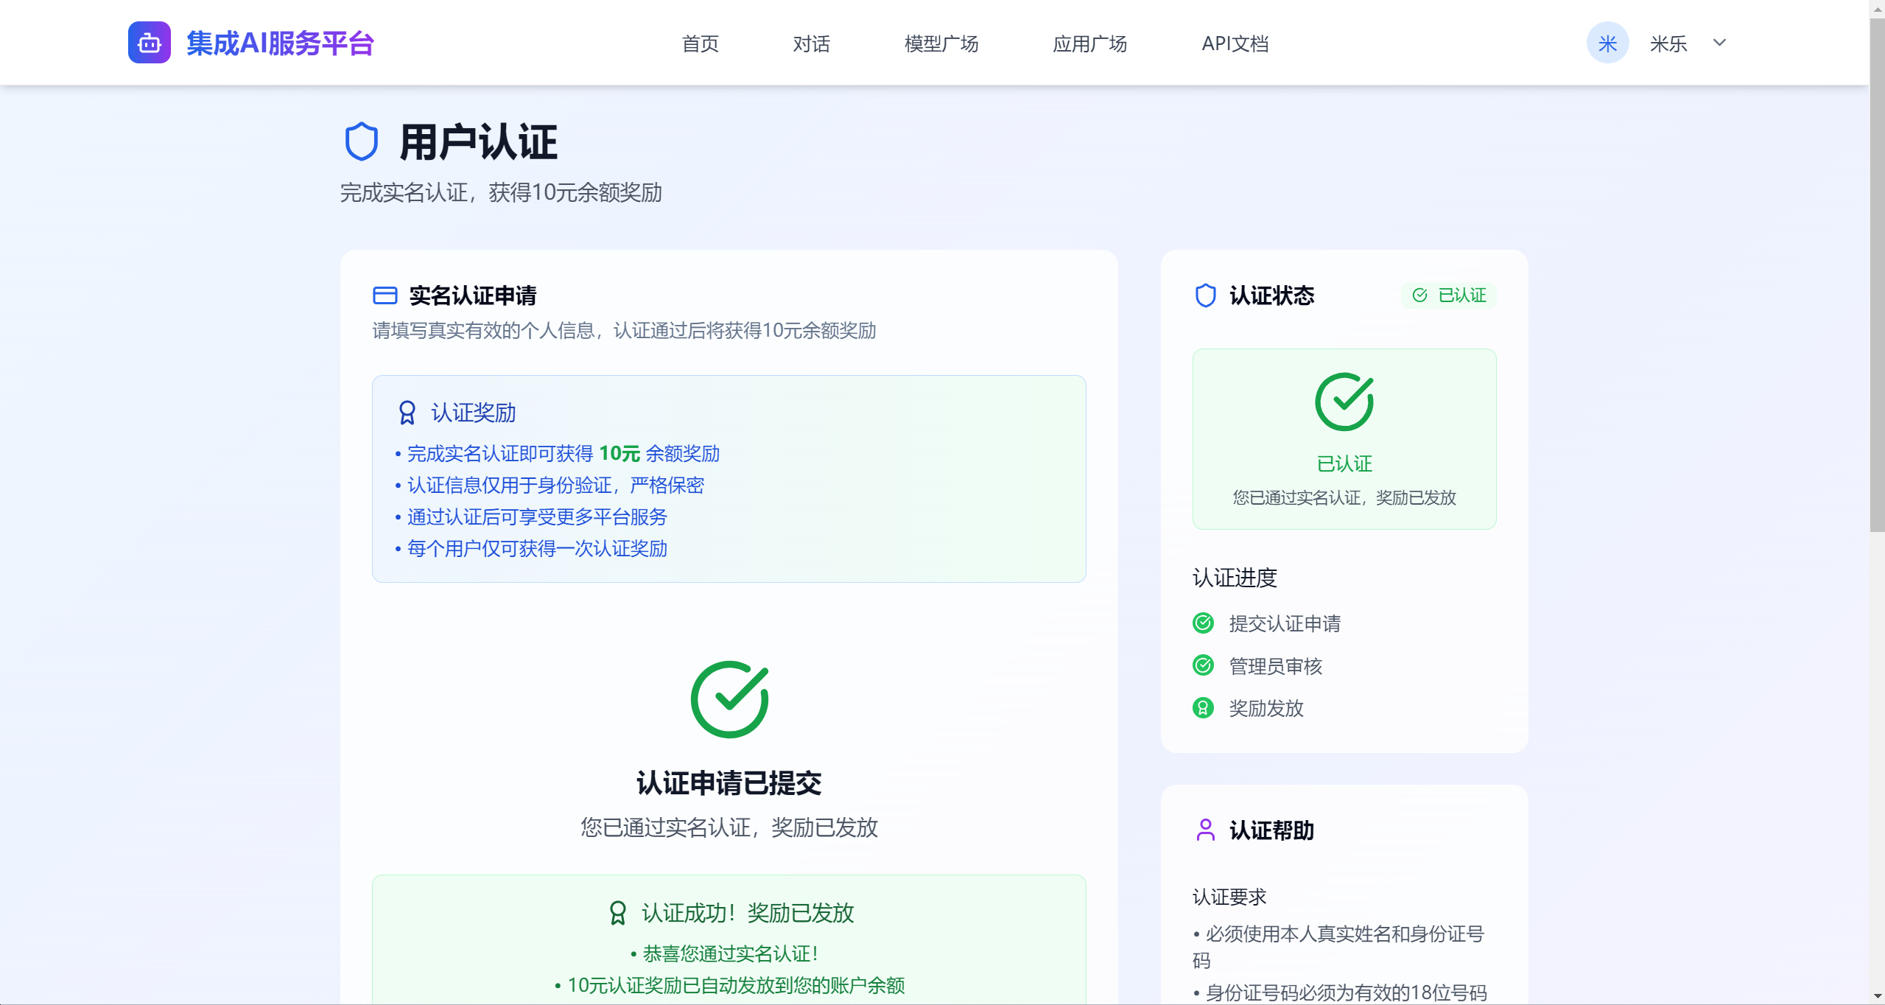
Task: Expand the user menu chevron
Action: 1719,43
